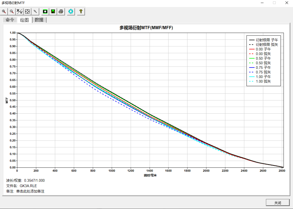The height and width of the screenshot is (209, 293).
Task: Click legend entry 0.00 子午
Action: pyautogui.click(x=260, y=49)
